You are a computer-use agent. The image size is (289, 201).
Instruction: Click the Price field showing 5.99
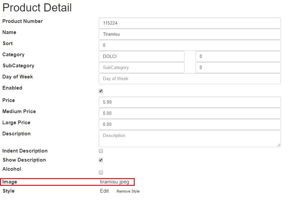coord(190,102)
